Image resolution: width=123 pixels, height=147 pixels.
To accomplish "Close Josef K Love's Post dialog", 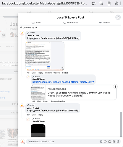I will (x=118, y=17).
